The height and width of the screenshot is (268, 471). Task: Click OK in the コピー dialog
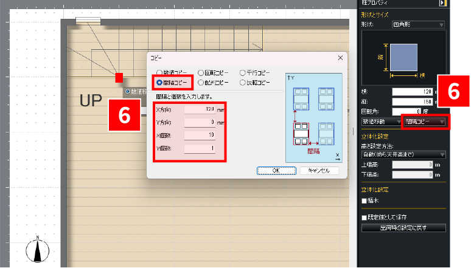click(276, 171)
